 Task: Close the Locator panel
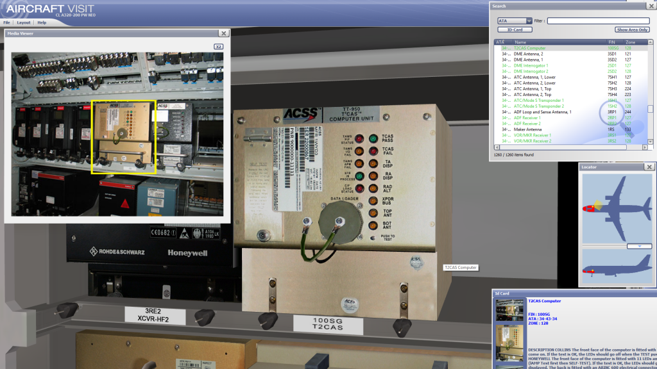(x=649, y=167)
